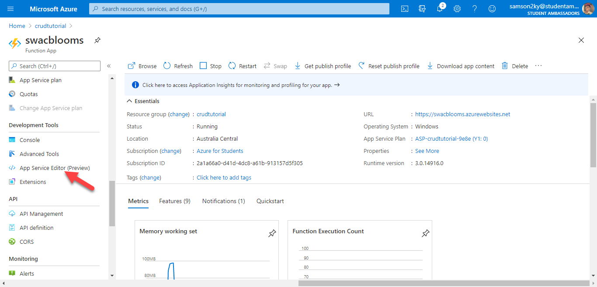597x287 pixels.
Task: Click the main pane vertical scrollbar
Action: coord(593,135)
